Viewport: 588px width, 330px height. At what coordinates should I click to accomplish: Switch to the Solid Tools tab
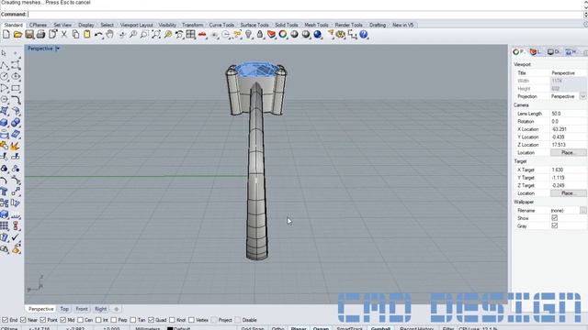point(286,25)
